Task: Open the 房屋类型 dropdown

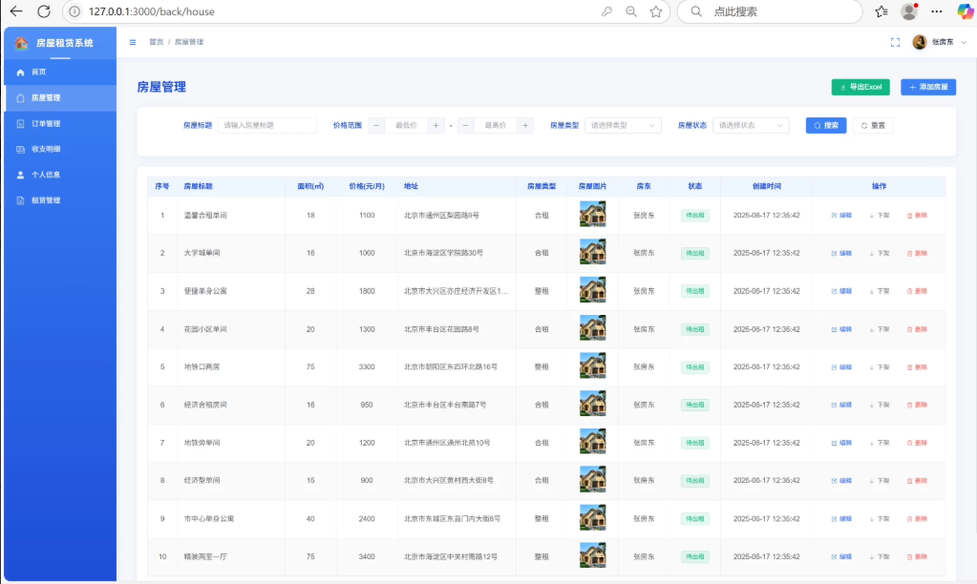Action: 623,125
